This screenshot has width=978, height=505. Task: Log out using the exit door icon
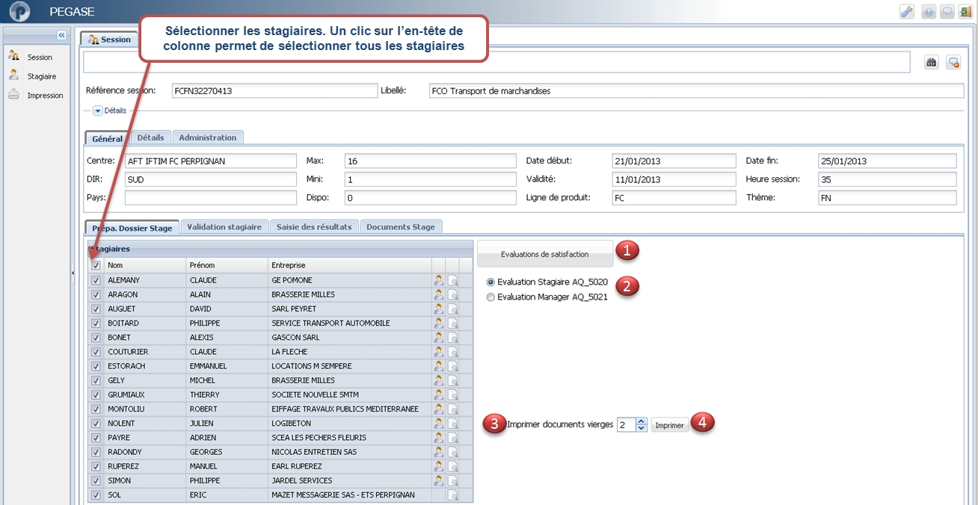pyautogui.click(x=967, y=12)
